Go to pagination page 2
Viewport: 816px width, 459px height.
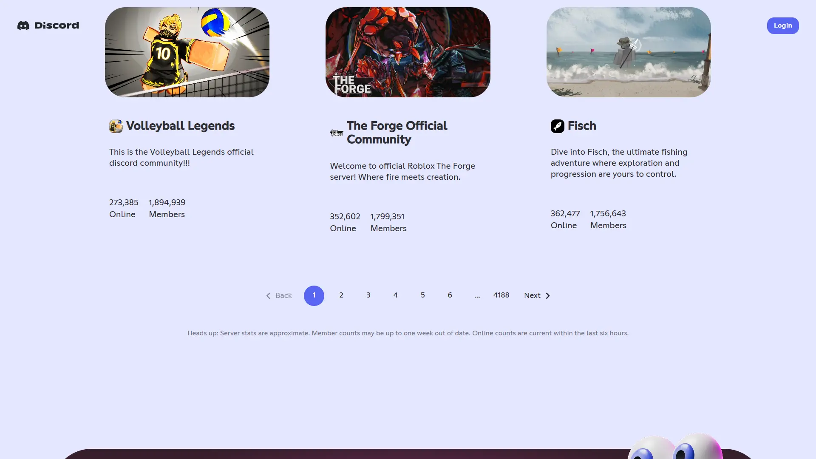341,295
